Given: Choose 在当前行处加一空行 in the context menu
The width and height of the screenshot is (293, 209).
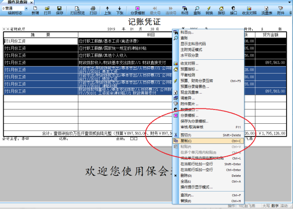Looking at the screenshot, I should coord(209,164).
